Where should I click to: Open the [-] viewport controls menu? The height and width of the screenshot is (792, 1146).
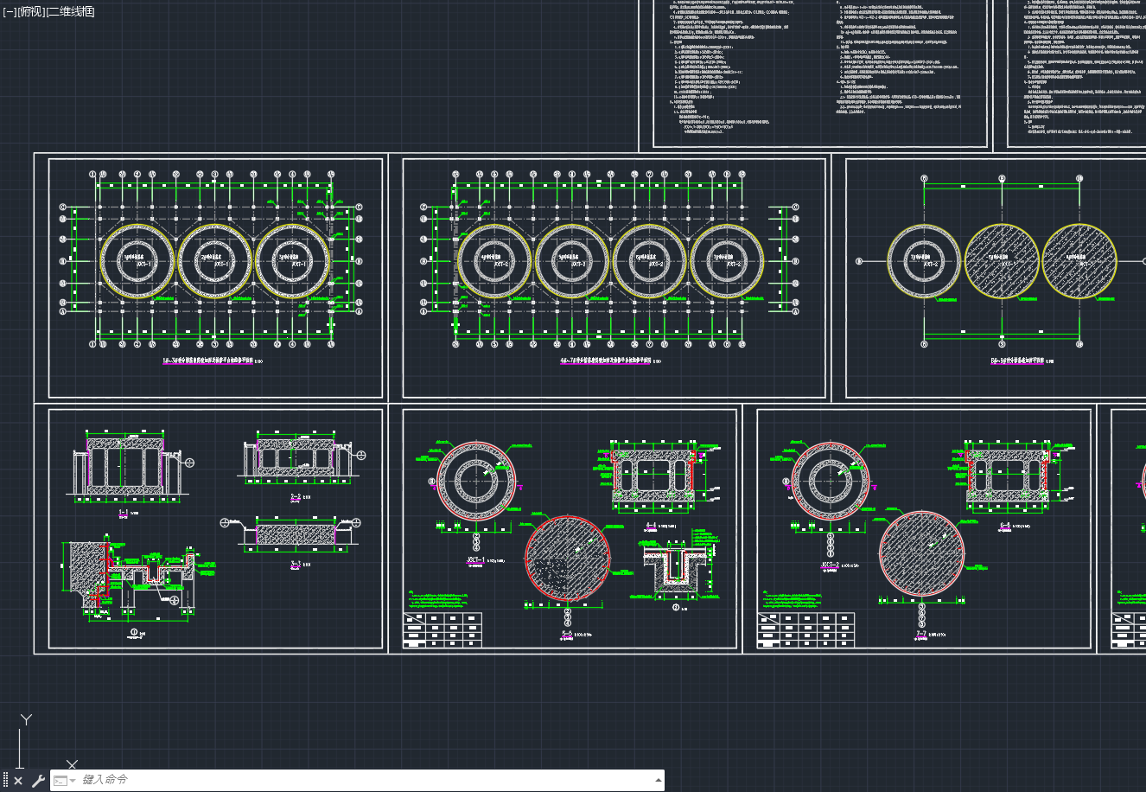(x=10, y=11)
